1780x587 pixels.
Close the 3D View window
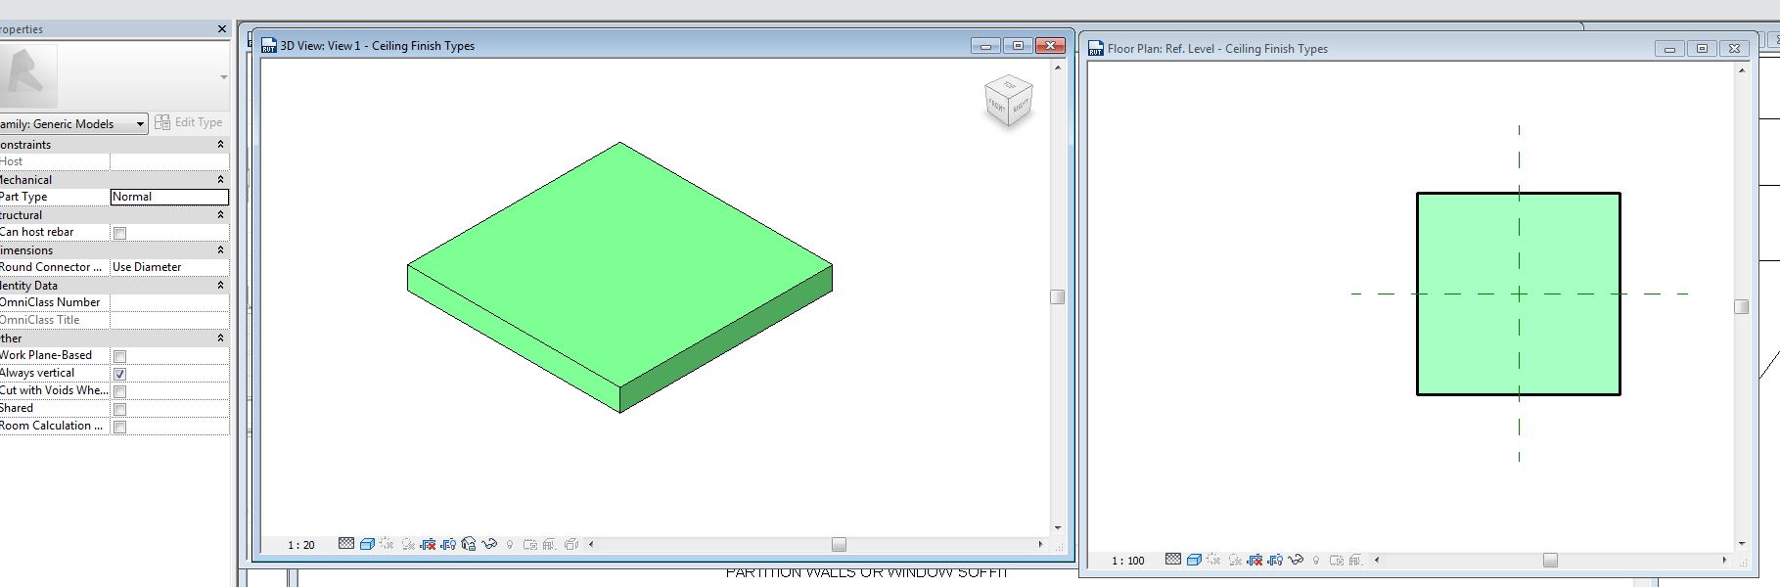point(1050,46)
